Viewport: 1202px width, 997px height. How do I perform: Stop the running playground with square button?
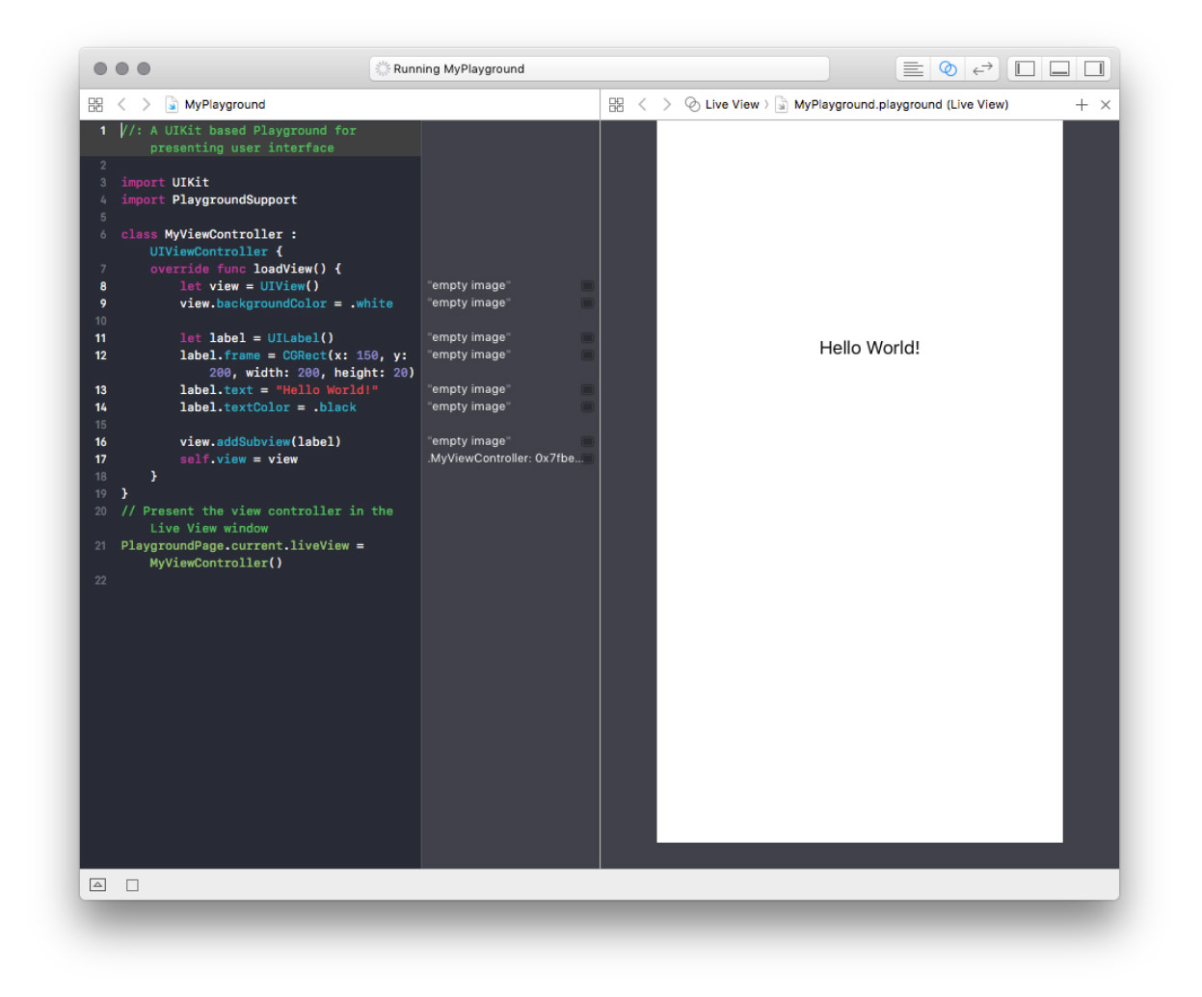[132, 885]
